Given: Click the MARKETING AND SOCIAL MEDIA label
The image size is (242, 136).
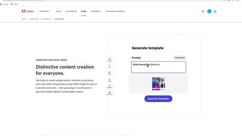Looking at the screenshot, I should point(51,60).
